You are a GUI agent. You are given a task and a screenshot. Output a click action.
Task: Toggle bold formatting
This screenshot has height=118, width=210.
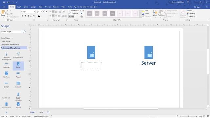click(x=22, y=16)
